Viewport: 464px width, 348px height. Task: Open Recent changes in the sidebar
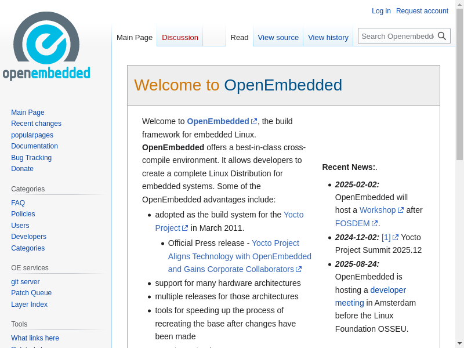[x=36, y=124]
